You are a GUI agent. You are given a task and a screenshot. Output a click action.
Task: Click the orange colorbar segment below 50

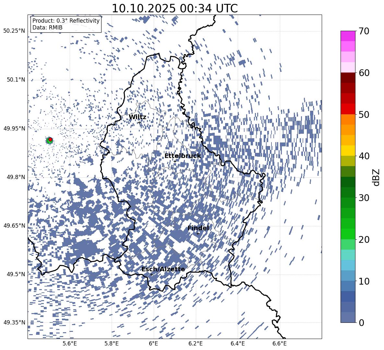(x=348, y=119)
